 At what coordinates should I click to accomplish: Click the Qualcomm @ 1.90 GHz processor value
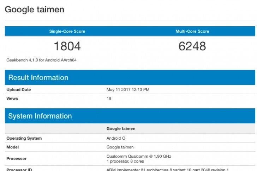[139, 156]
